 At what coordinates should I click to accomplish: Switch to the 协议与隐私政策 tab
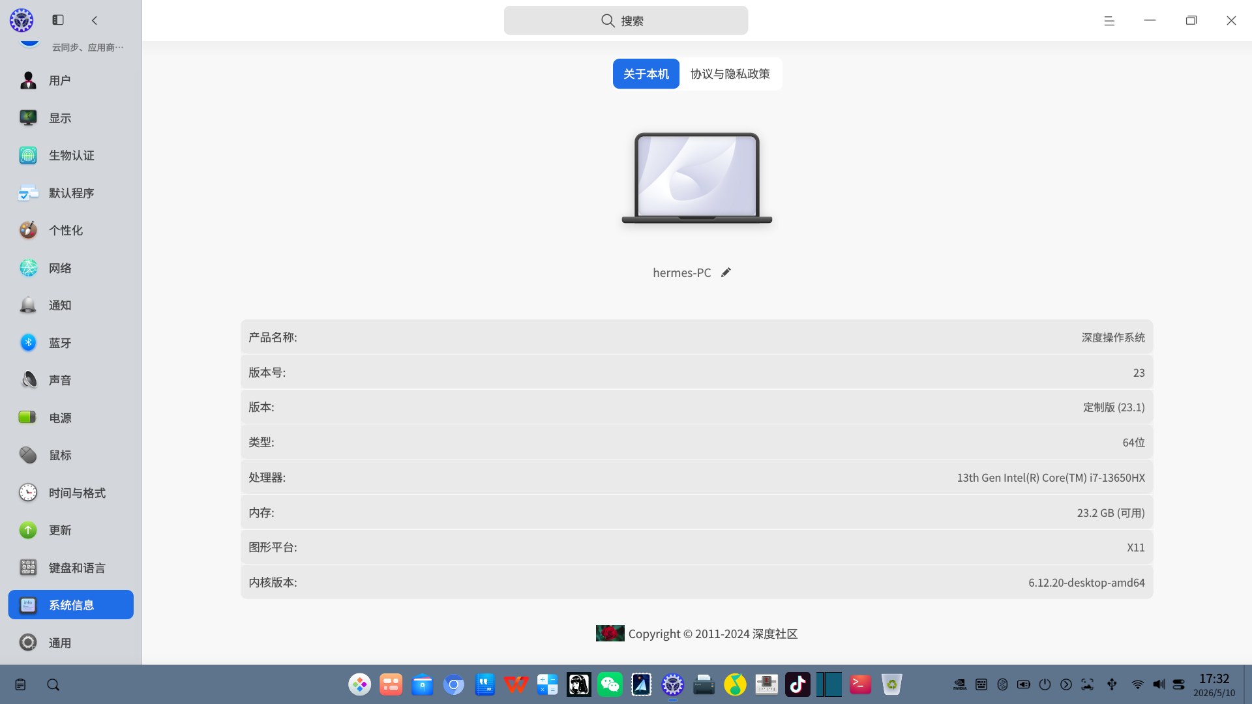pyautogui.click(x=730, y=74)
